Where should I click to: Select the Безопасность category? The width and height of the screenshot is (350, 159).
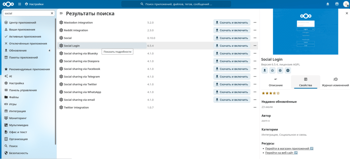pyautogui.click(x=28, y=153)
